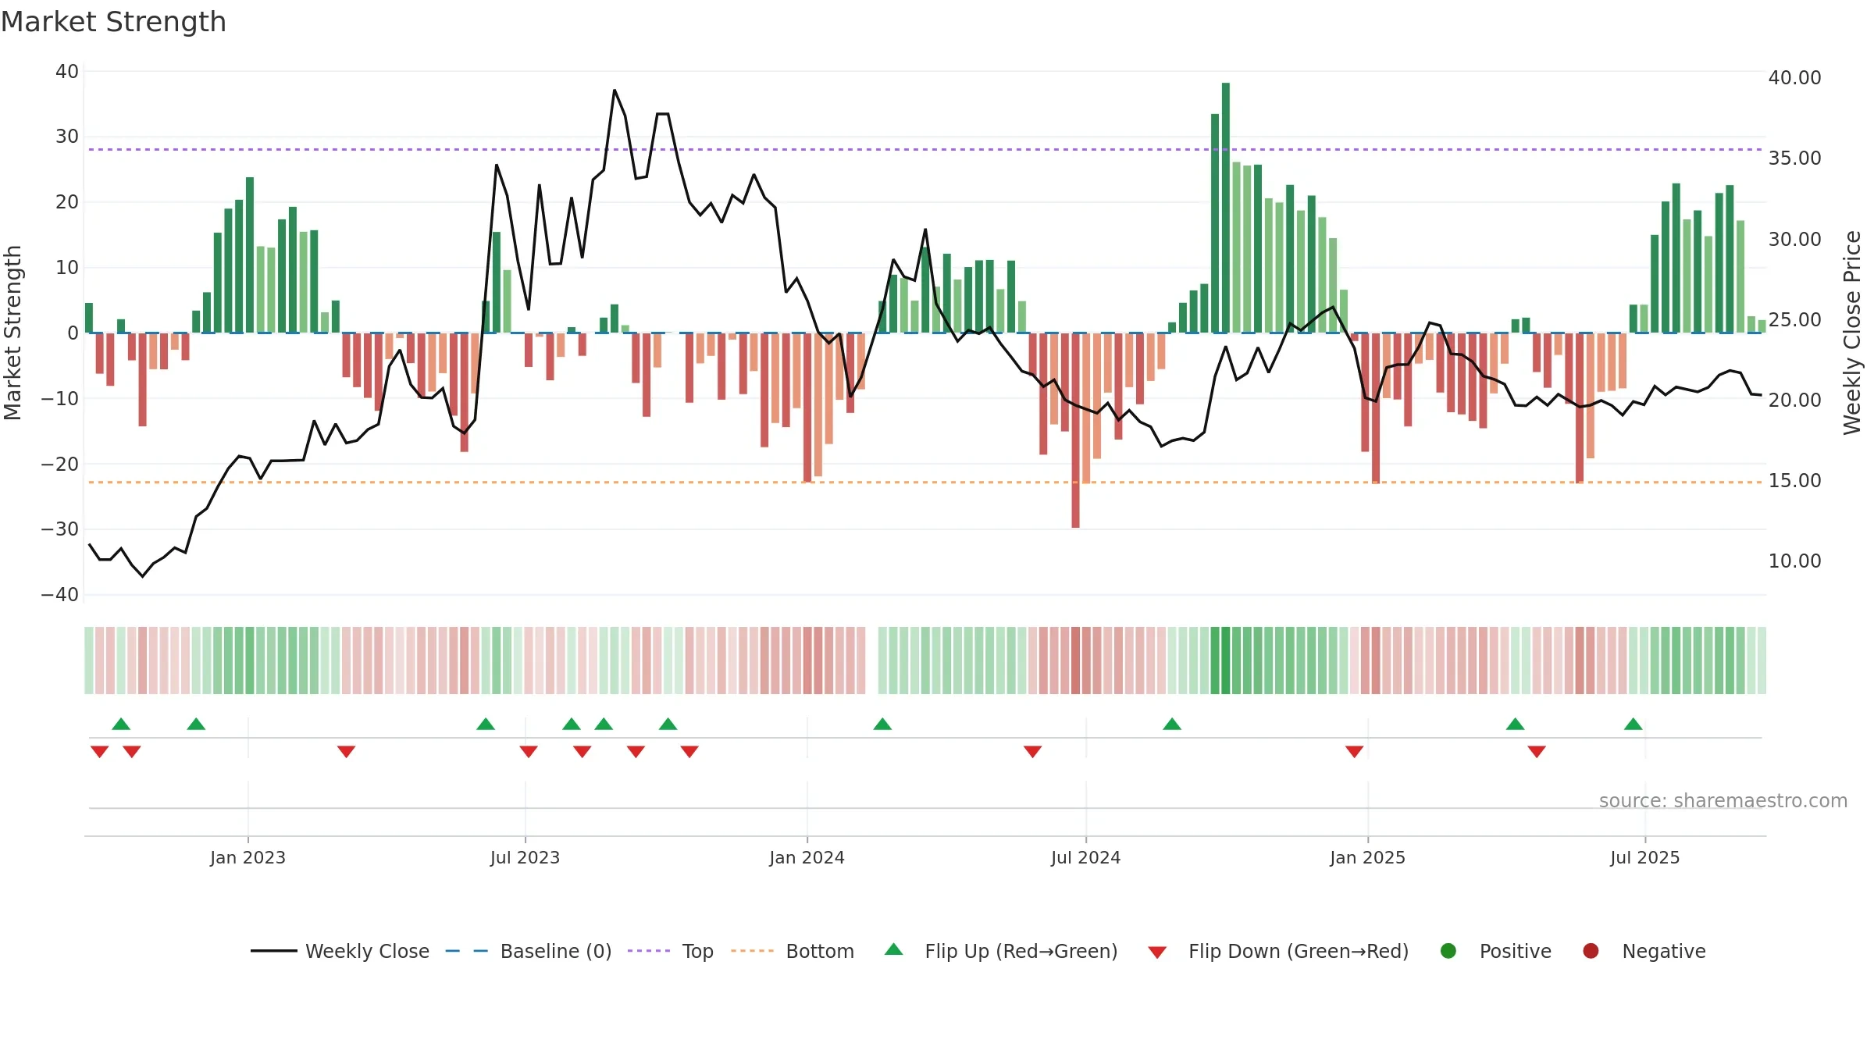Click the flip-down marker just before Jan 2025
Screen dimensions: 1874x1054
point(1355,751)
